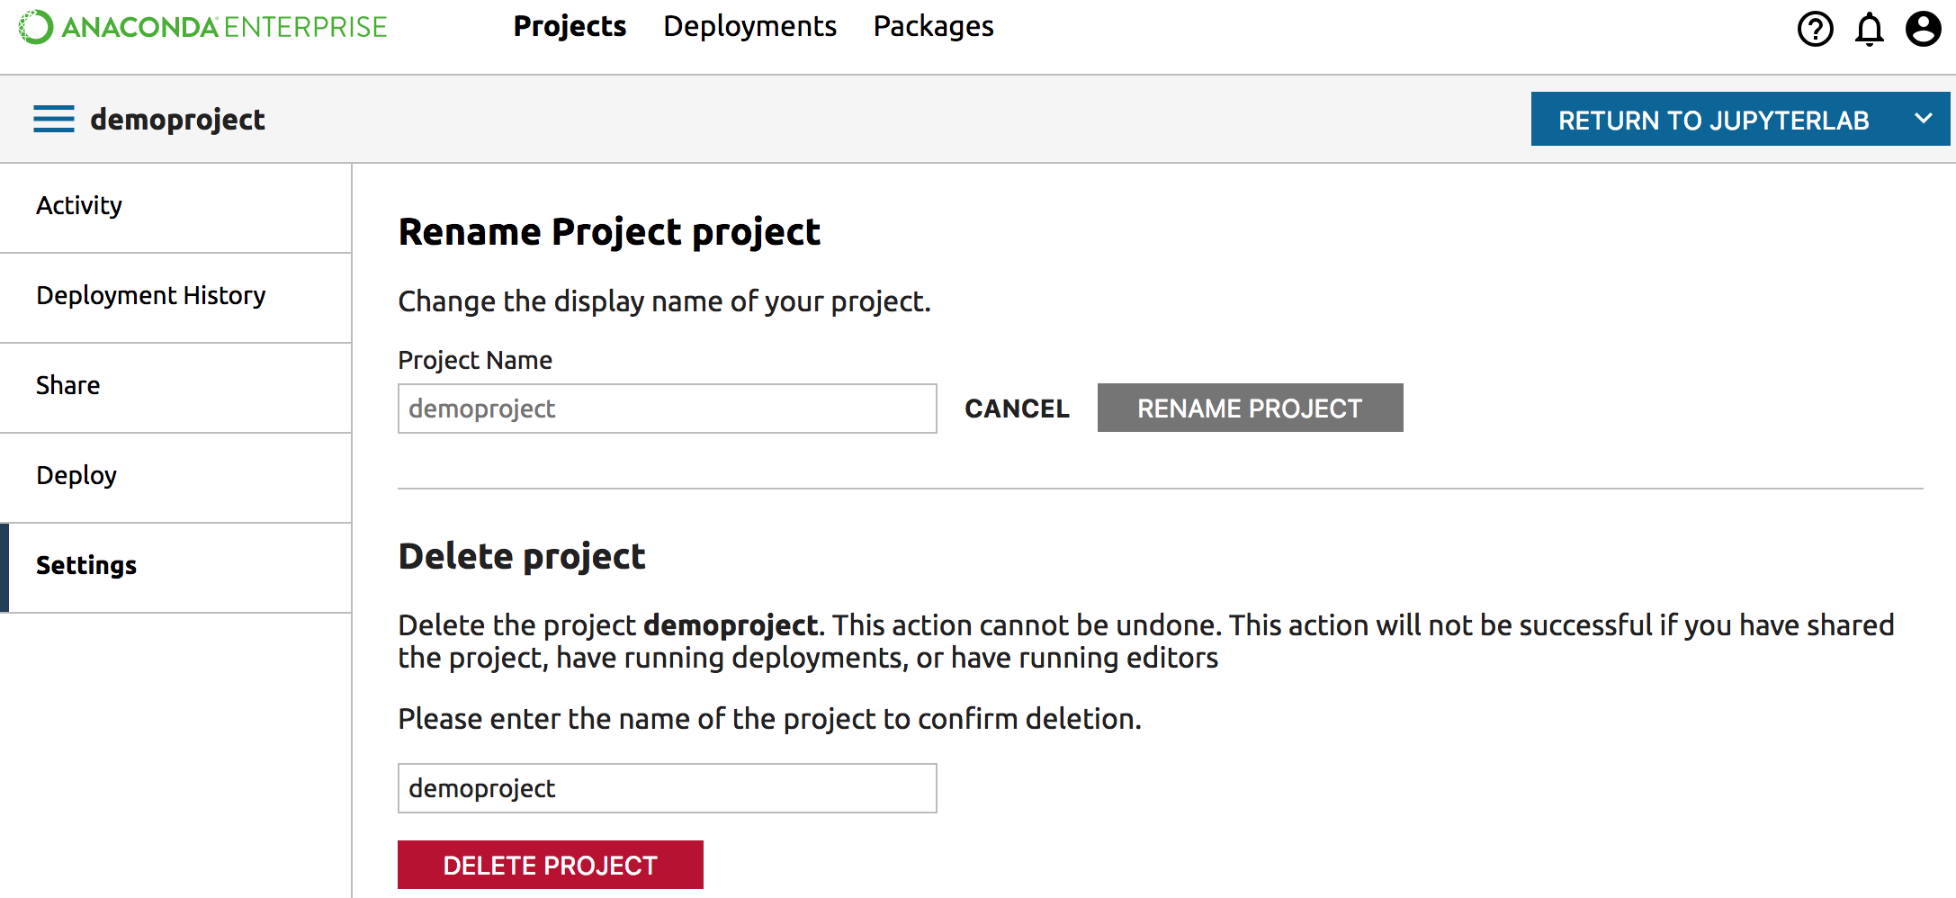Expand the Return to JupyterLab dropdown arrow
This screenshot has width=1956, height=898.
[x=1924, y=119]
